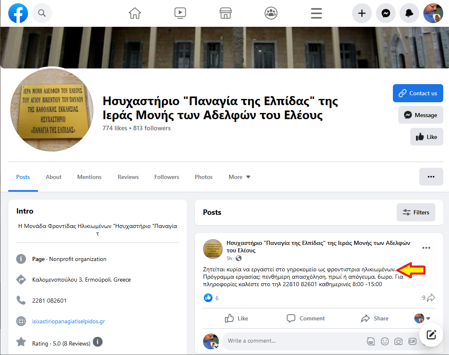Open the Marketplace storefront icon

pos(225,13)
